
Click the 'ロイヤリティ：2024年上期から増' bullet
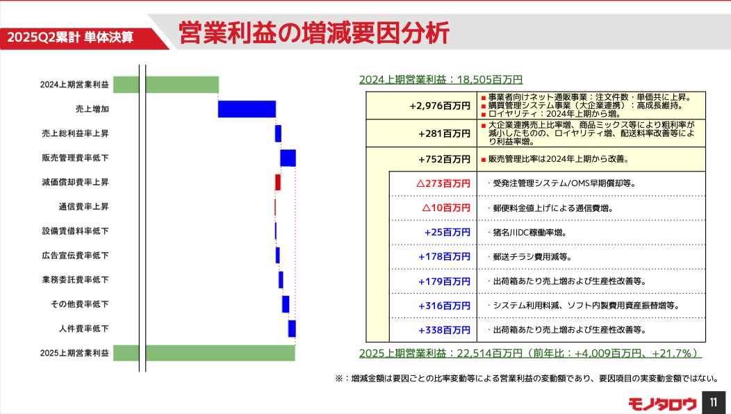point(552,114)
